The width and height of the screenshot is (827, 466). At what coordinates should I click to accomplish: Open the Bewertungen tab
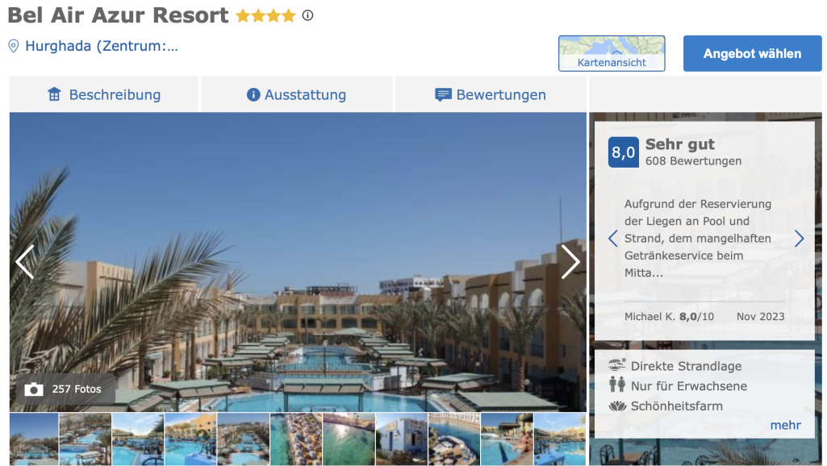[491, 94]
